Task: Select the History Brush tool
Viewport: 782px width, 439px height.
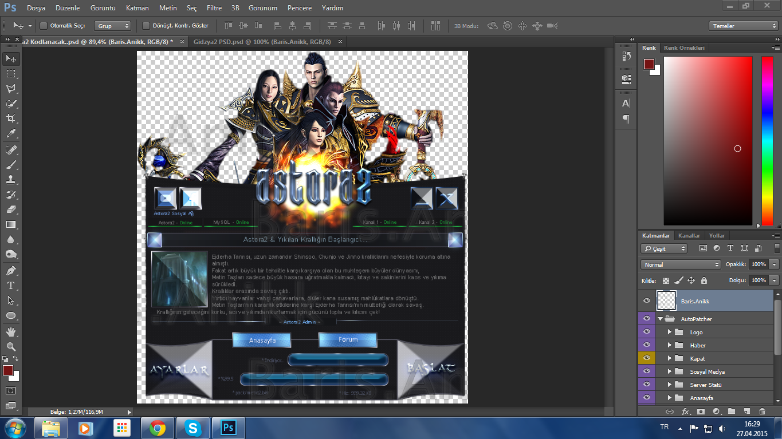Action: point(11,195)
